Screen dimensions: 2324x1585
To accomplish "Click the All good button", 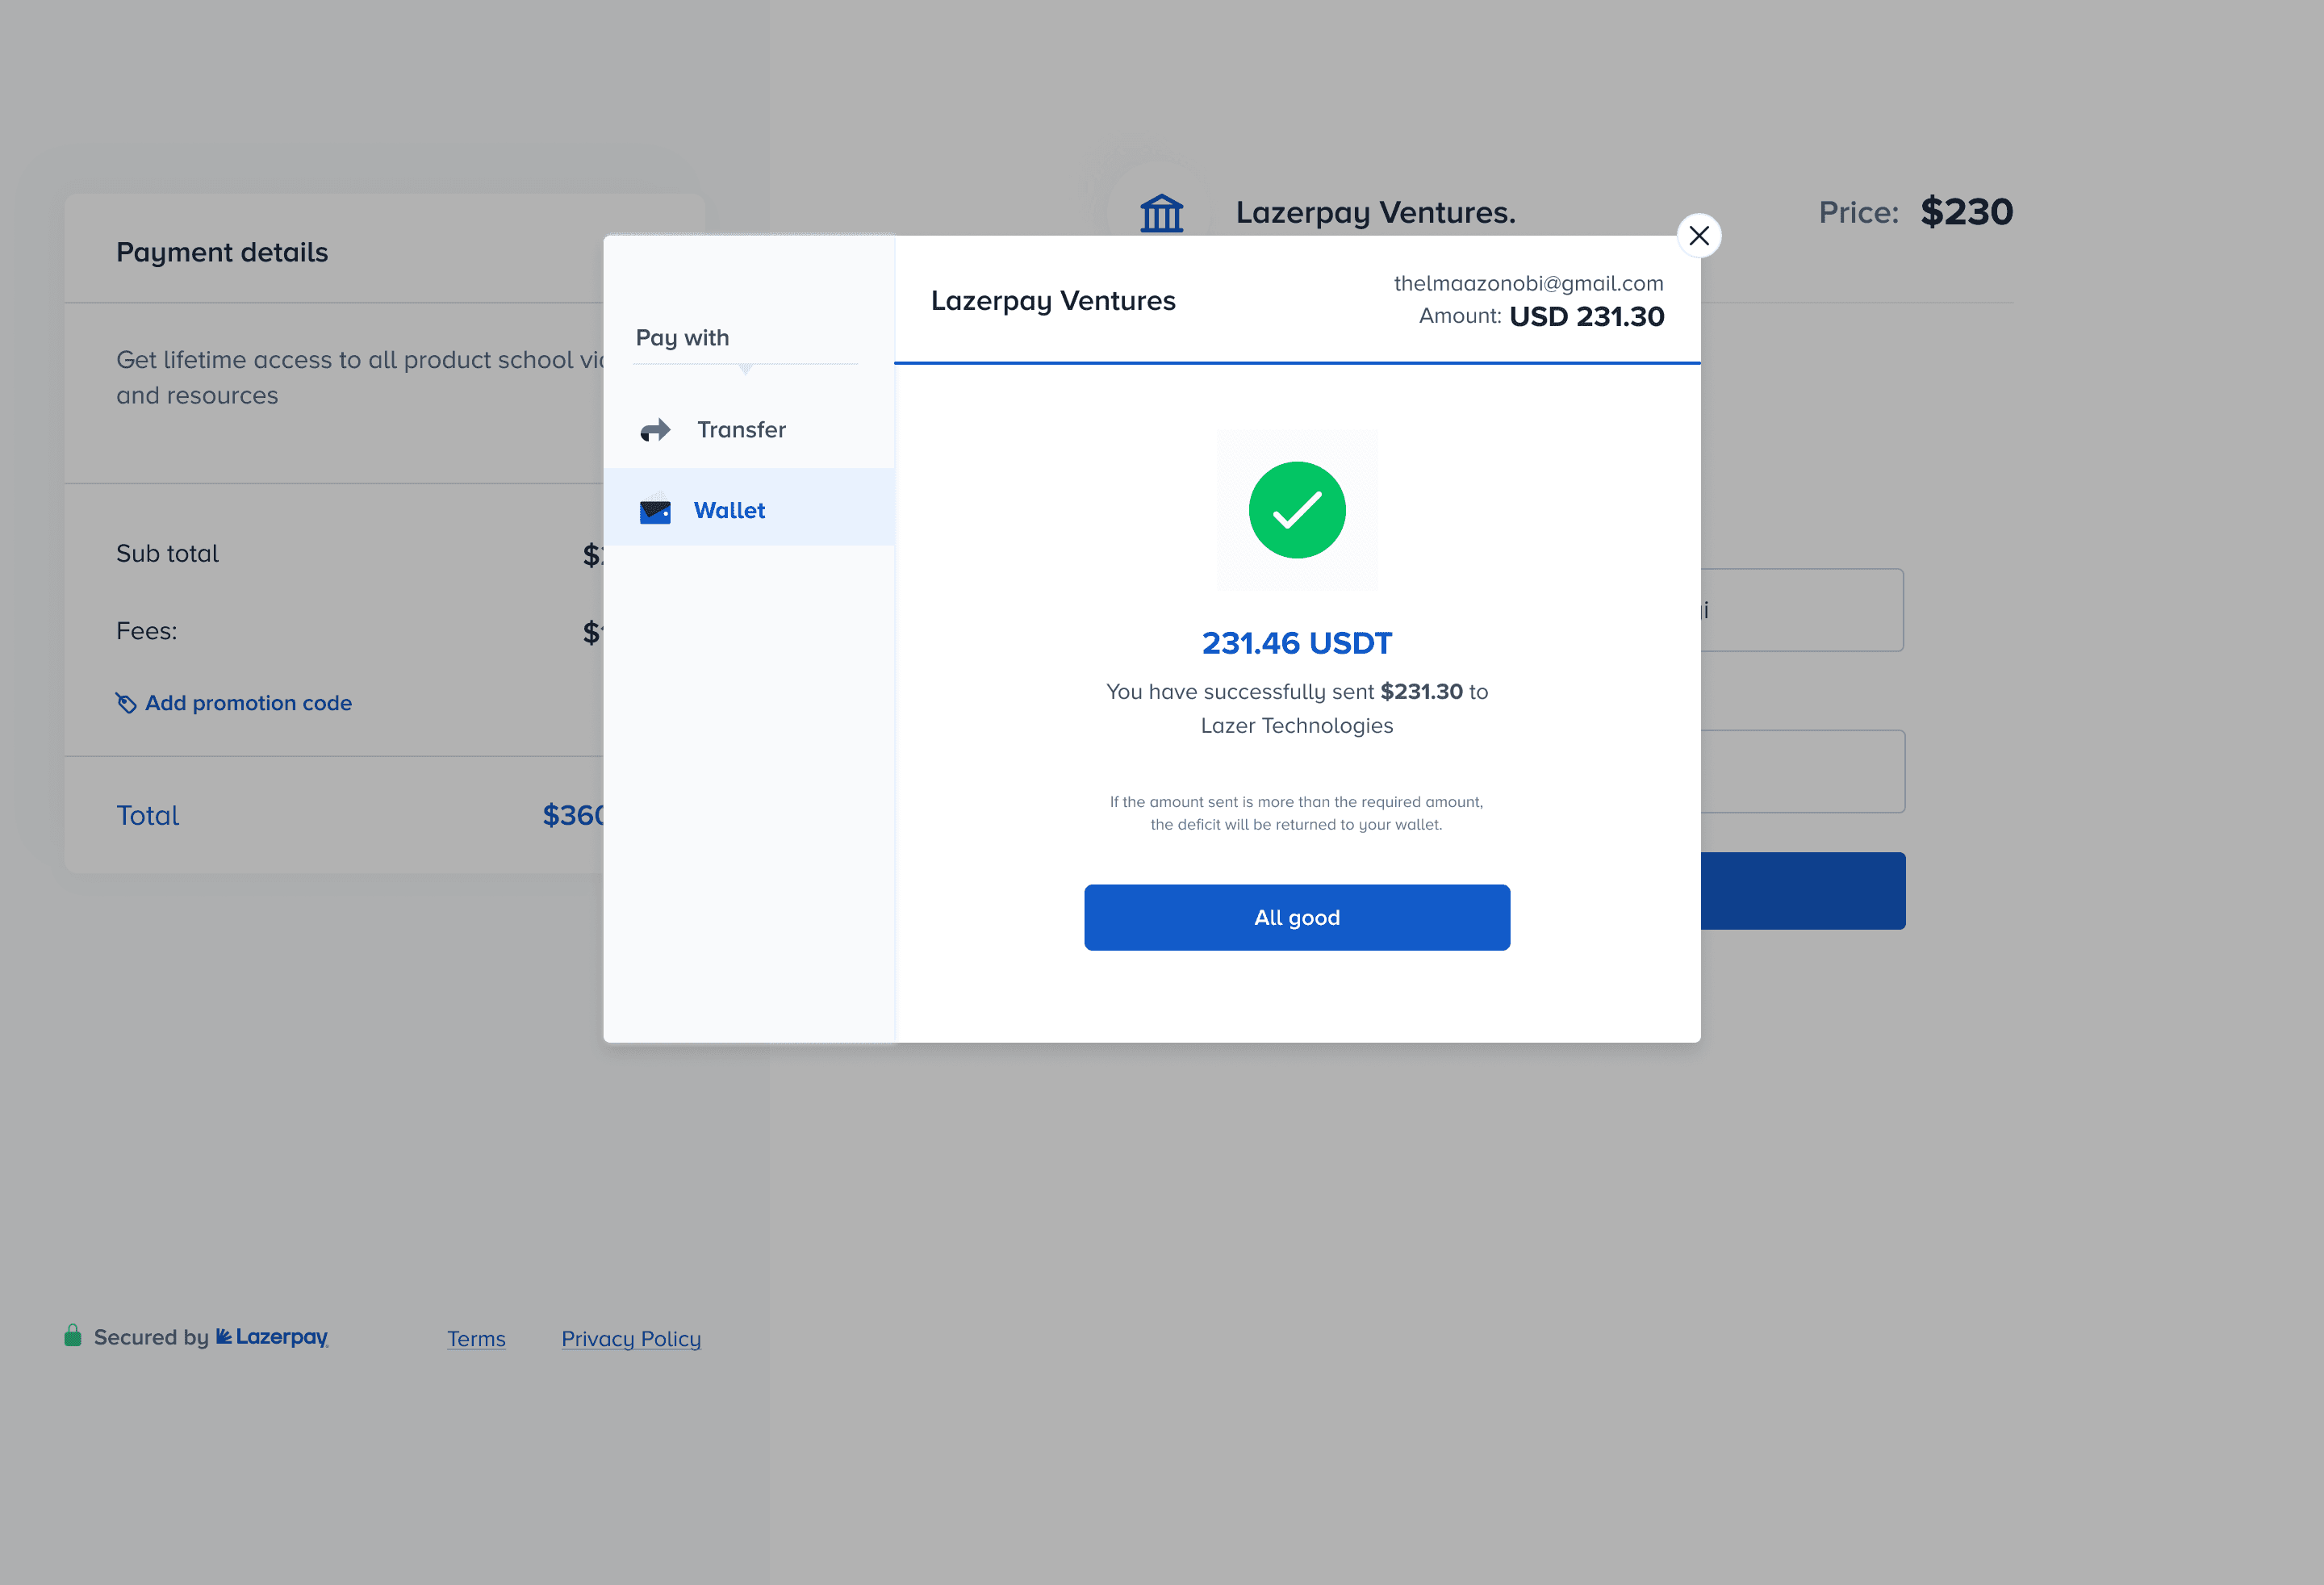I will tap(1297, 917).
